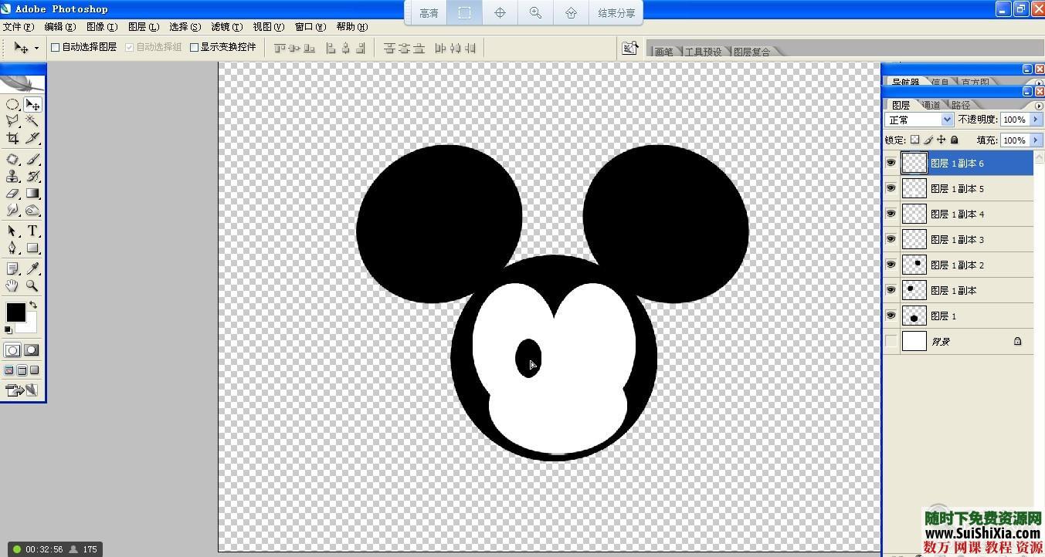Open the 编辑 menu
This screenshot has height=557, width=1045.
coord(60,26)
